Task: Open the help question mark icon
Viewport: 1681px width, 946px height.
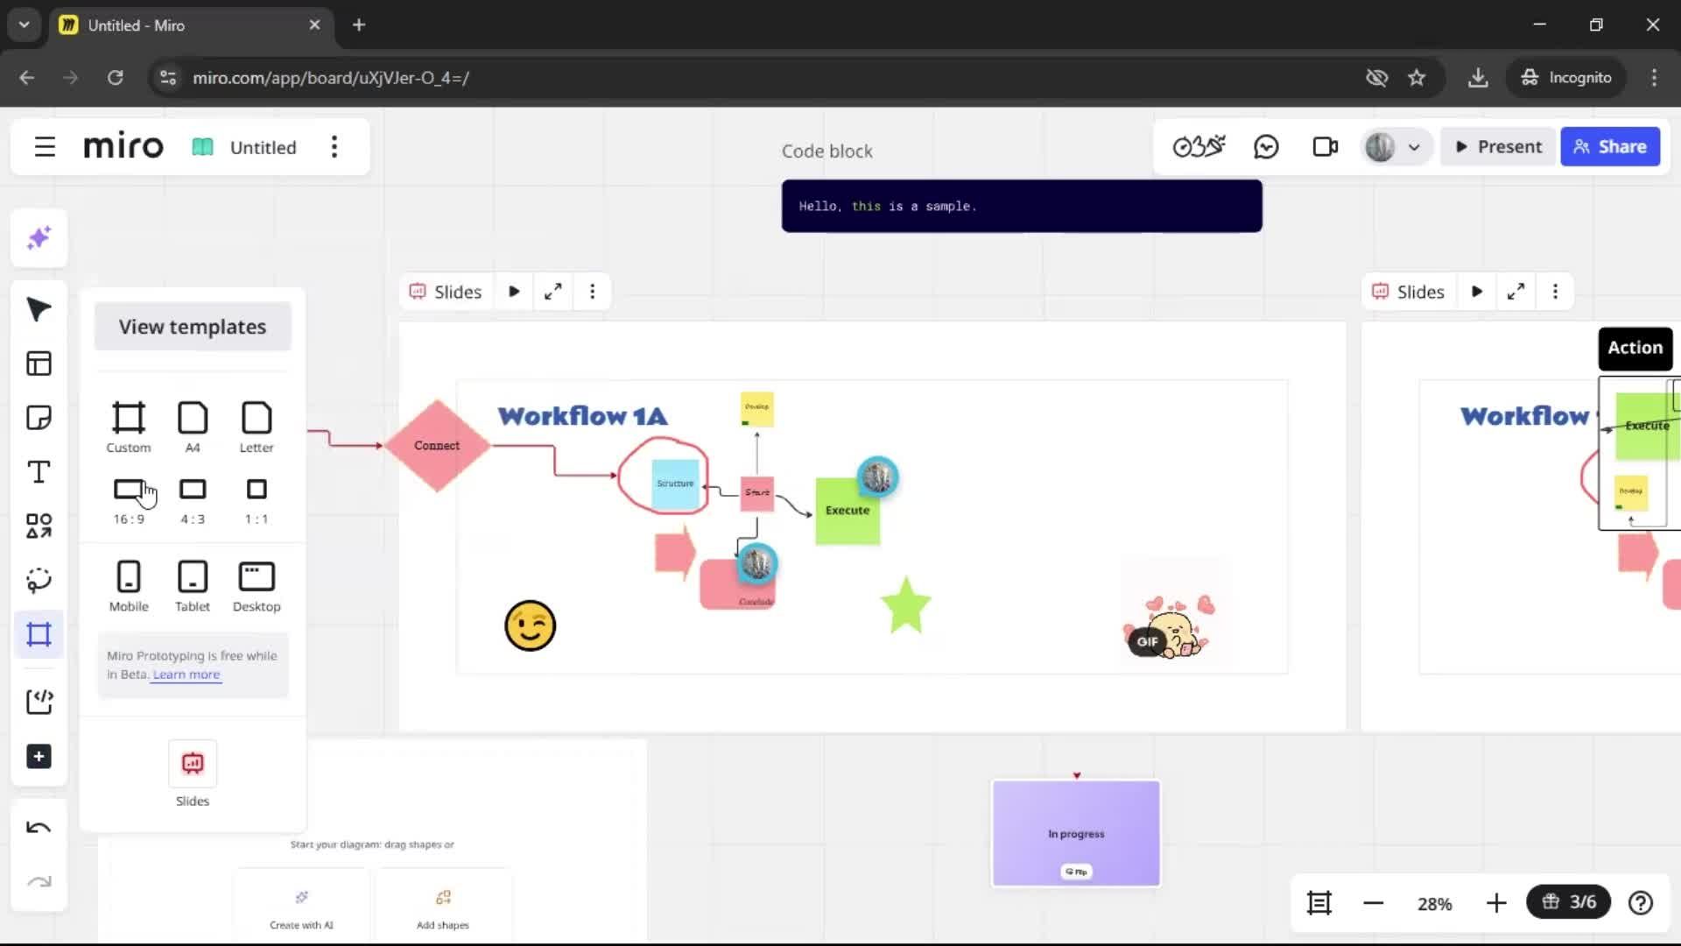Action: (1641, 902)
